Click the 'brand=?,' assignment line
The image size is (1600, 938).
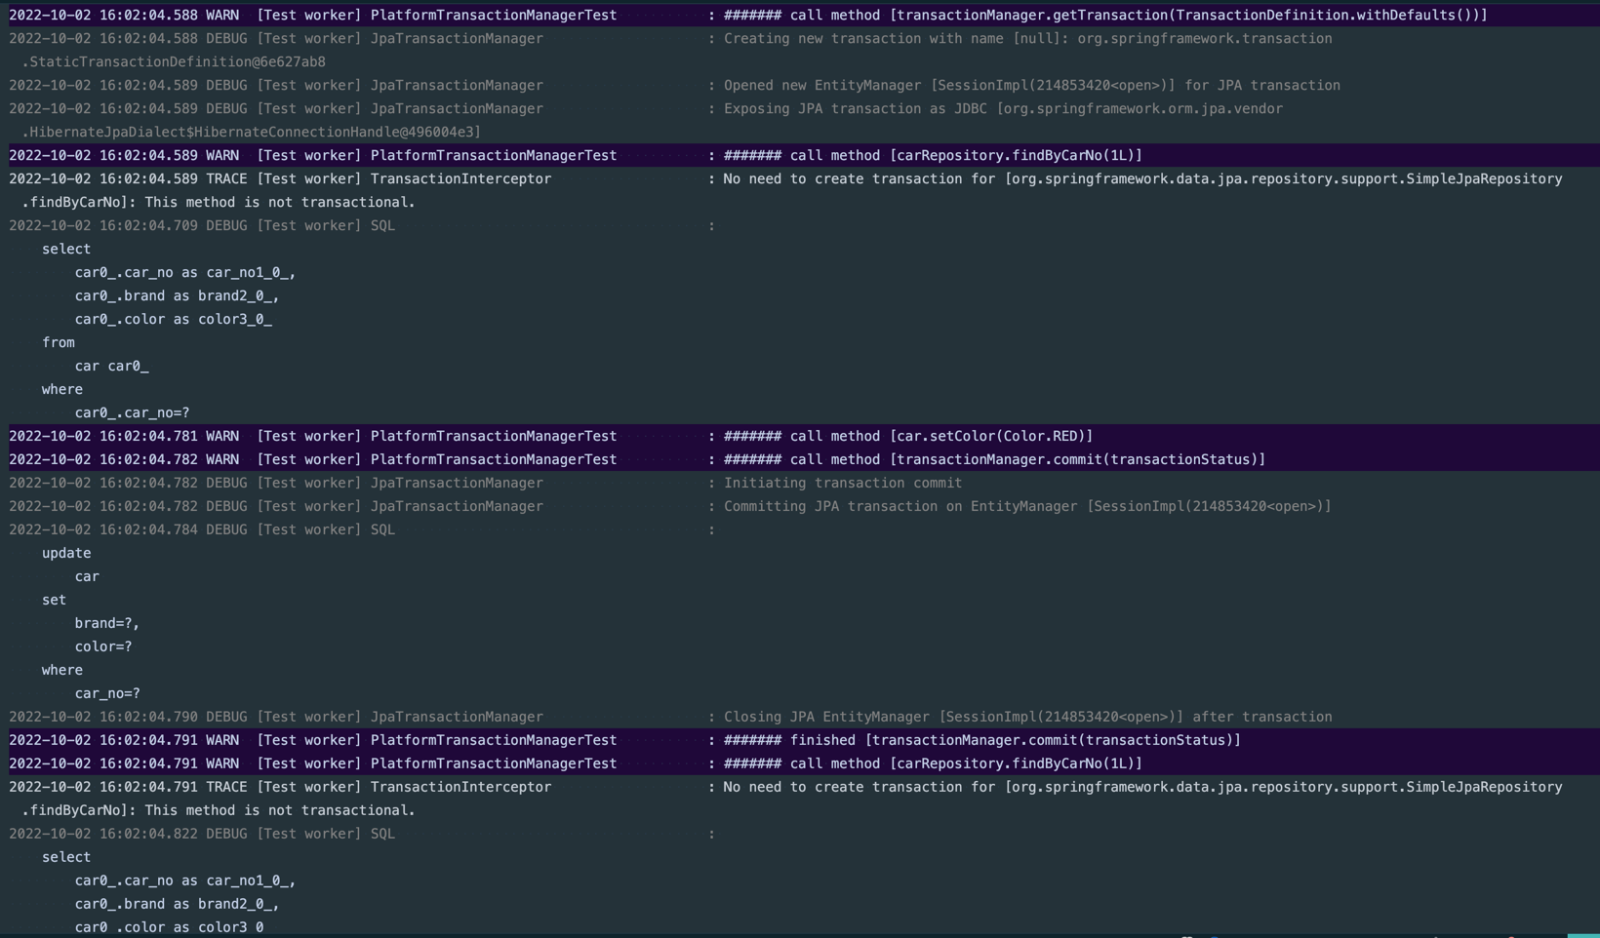(x=107, y=624)
